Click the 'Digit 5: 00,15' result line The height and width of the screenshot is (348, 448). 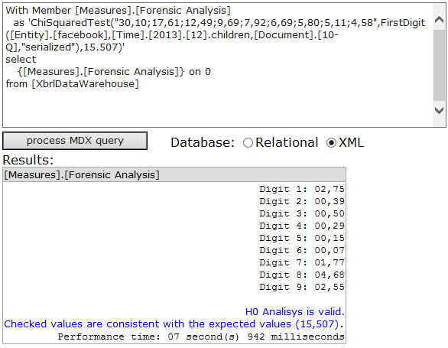coord(302,238)
